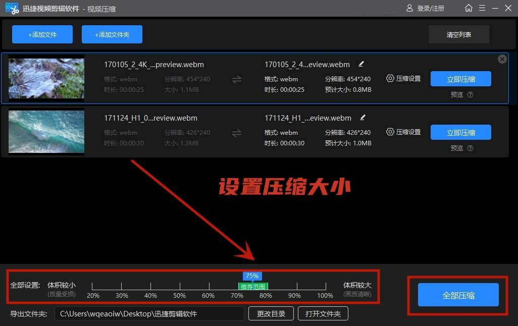Click the export folder path field
The image size is (518, 326).
(x=149, y=313)
